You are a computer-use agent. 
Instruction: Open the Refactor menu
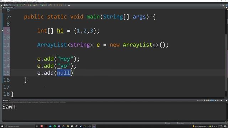pos(15,3)
